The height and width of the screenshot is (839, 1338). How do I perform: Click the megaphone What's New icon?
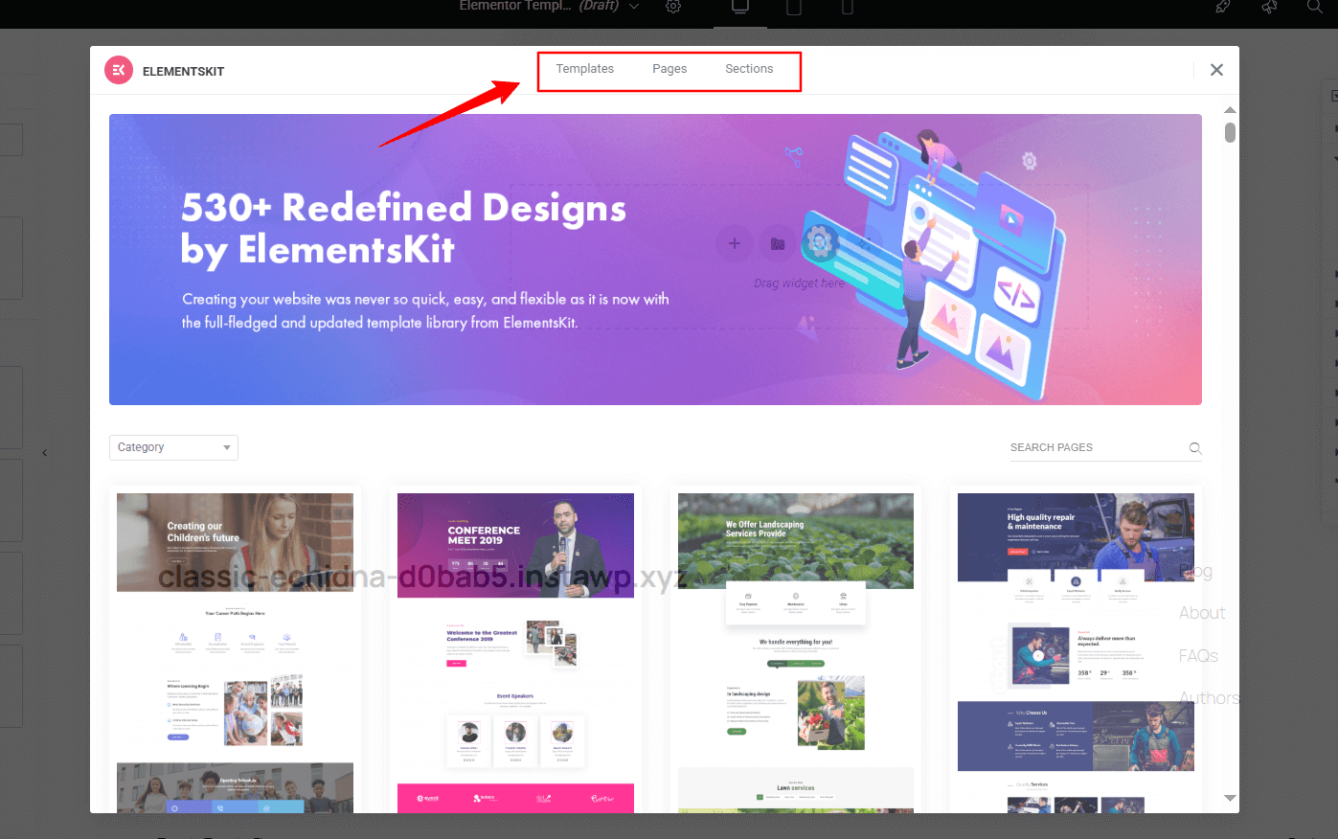tap(1269, 7)
